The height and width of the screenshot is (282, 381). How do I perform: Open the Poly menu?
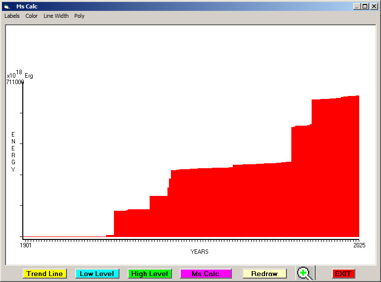[x=79, y=16]
